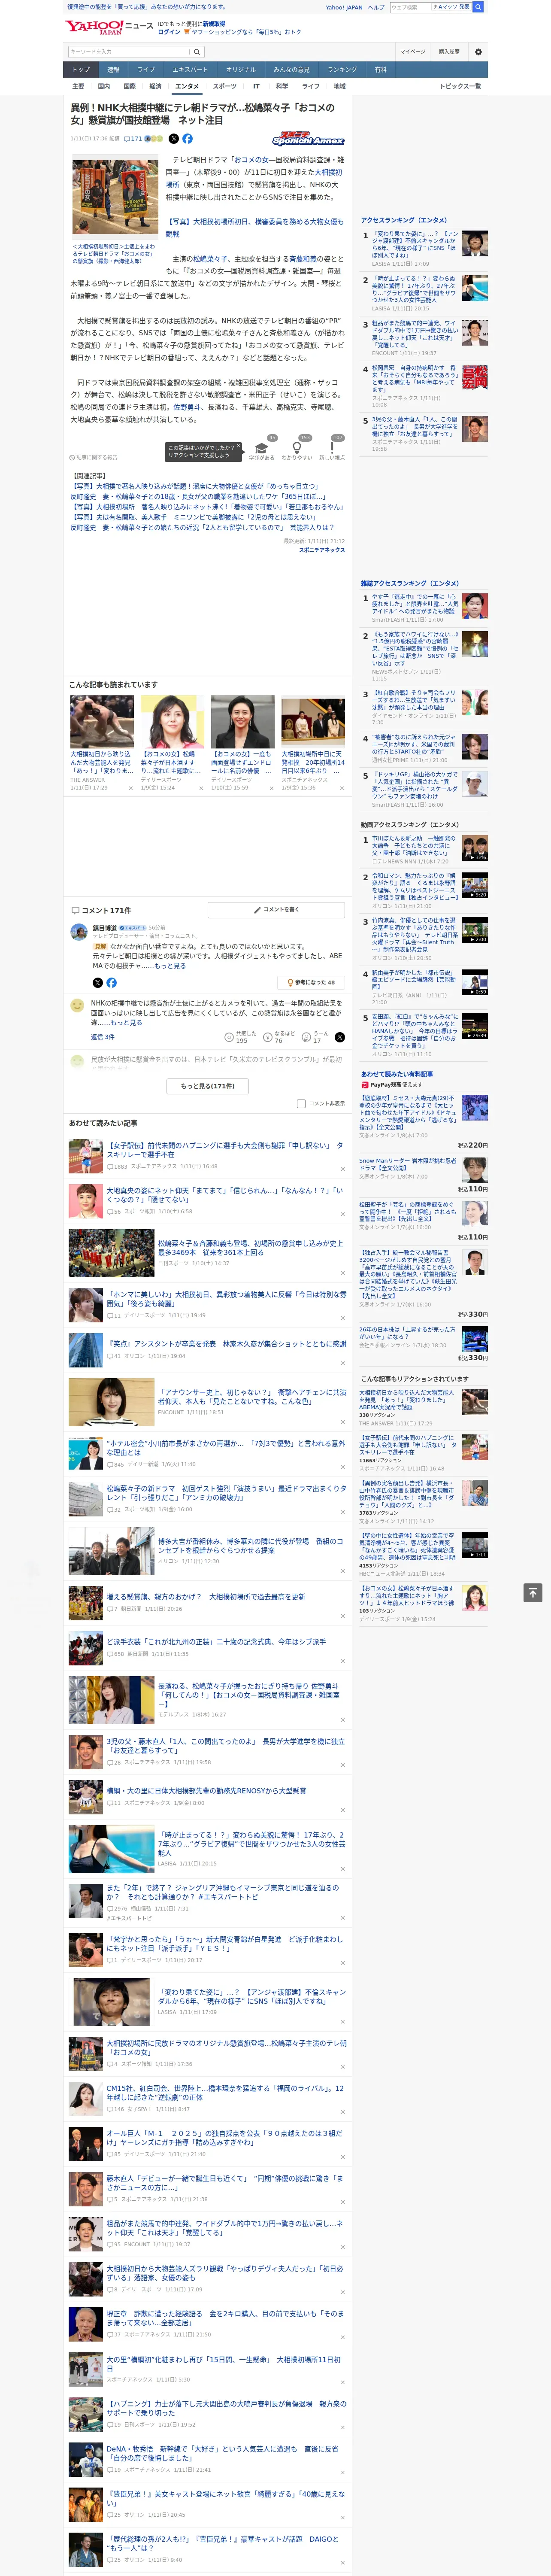The width and height of the screenshot is (551, 2576).
Task: Open the main article photo
Action: pyautogui.click(x=115, y=197)
